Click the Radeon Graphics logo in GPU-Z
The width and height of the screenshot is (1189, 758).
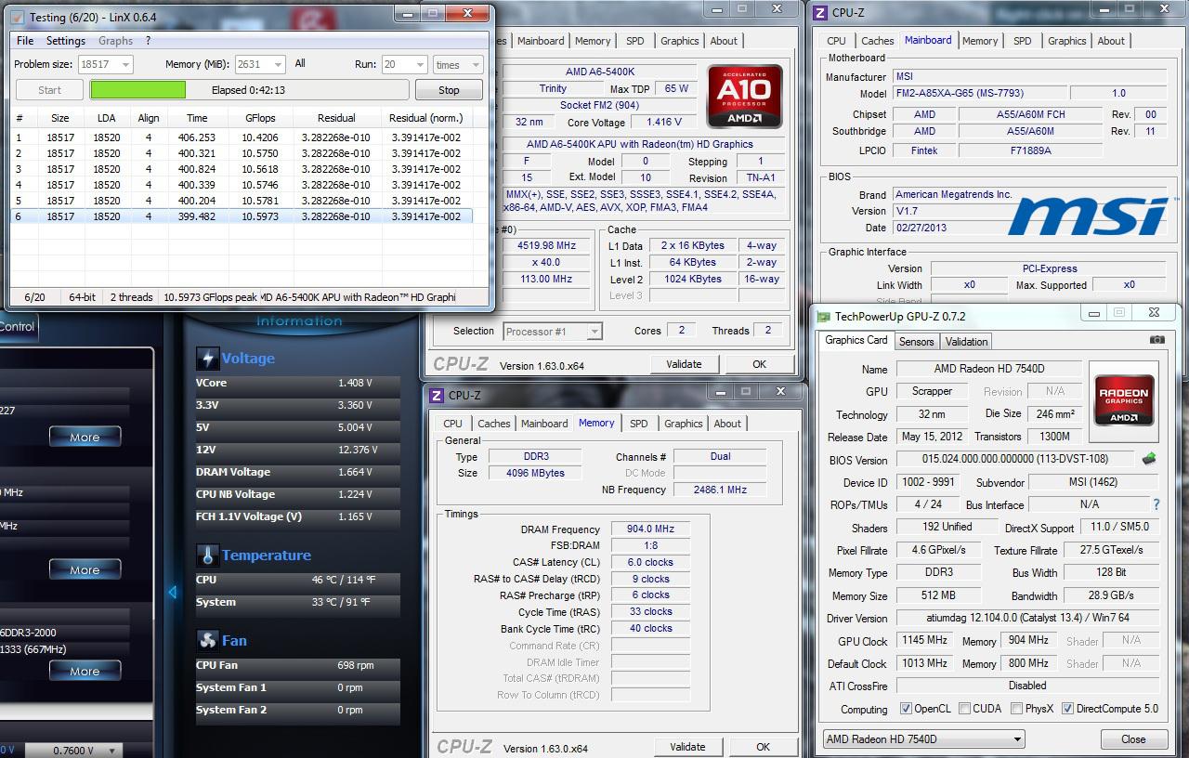[x=1124, y=400]
